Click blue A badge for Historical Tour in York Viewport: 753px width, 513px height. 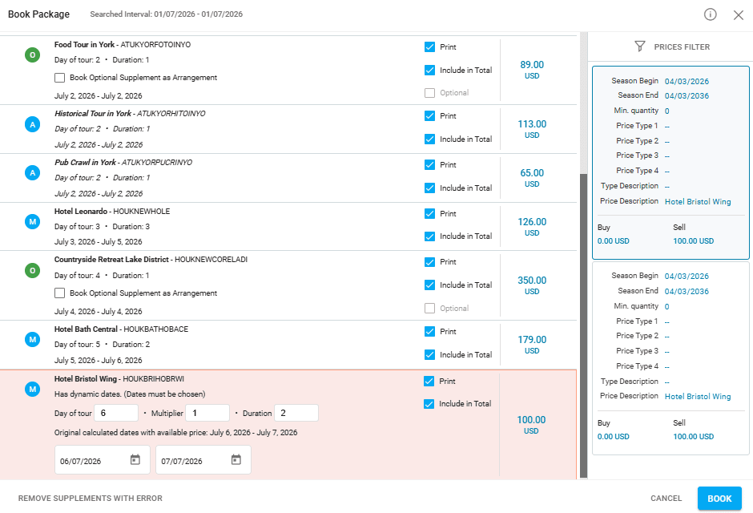[x=33, y=124]
